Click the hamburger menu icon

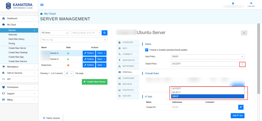pos(42,5)
